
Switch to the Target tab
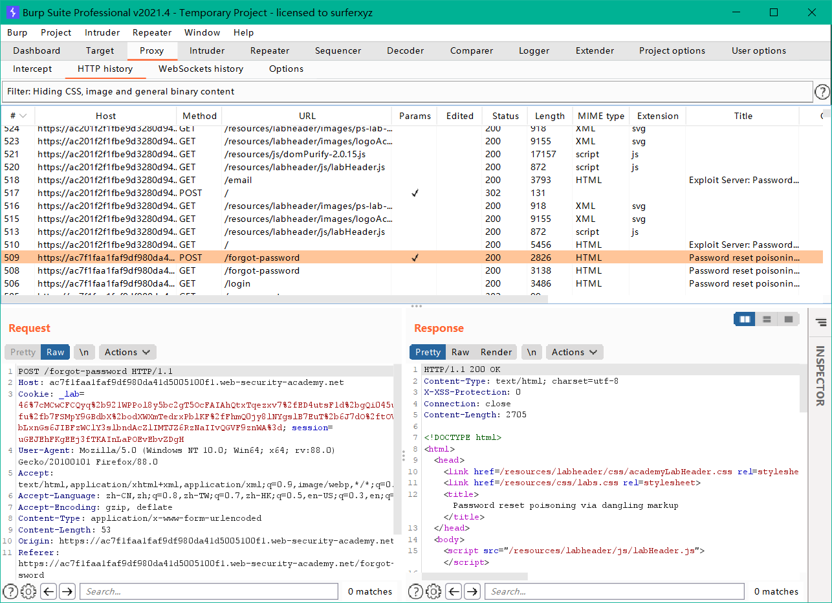click(100, 50)
